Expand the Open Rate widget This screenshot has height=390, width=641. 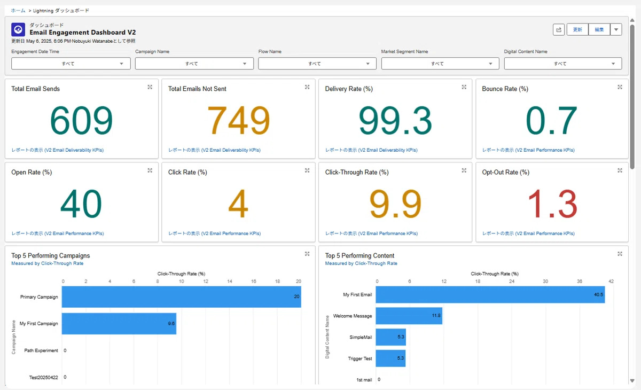tap(150, 170)
